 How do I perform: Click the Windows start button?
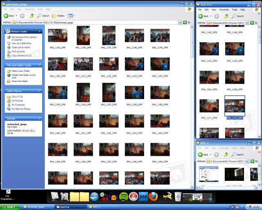point(9,207)
